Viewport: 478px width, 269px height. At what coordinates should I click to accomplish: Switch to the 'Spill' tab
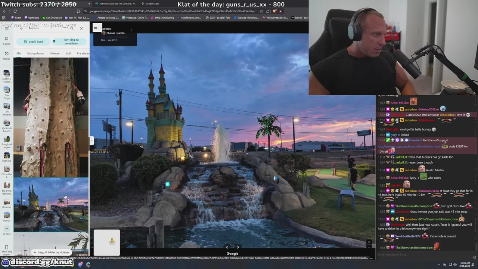pos(68,53)
